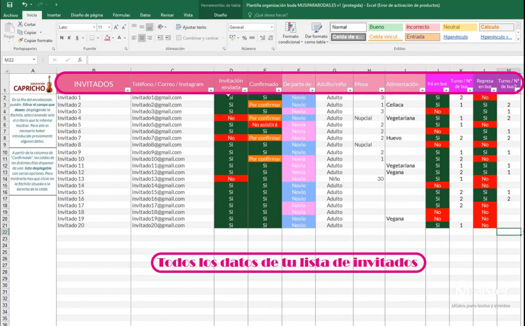Open the Lato font name dropdown

(x=76, y=26)
